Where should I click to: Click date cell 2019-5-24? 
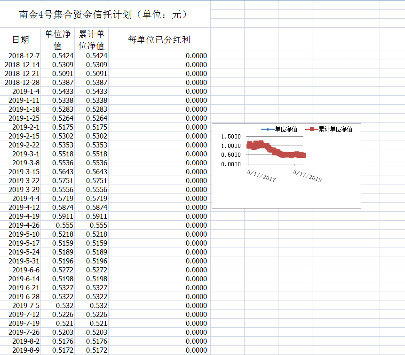tap(20, 252)
